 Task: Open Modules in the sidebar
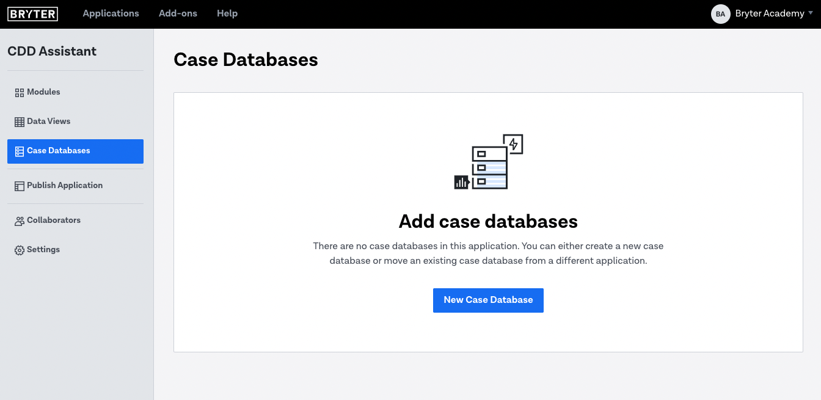[x=75, y=92]
